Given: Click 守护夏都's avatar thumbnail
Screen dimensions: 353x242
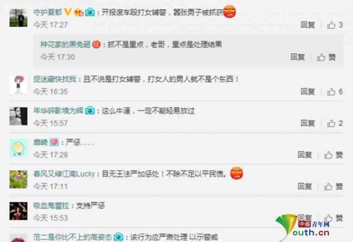Looking at the screenshot, I should coord(18,18).
